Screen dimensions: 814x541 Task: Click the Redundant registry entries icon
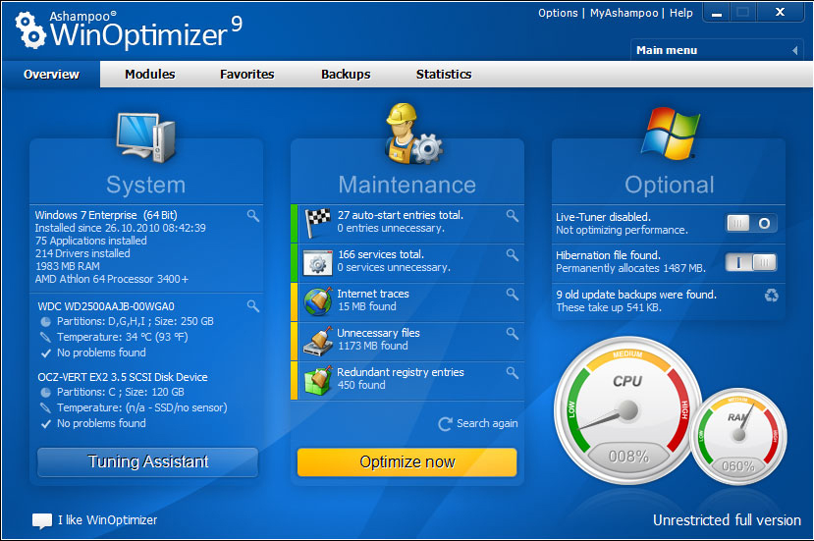[317, 379]
